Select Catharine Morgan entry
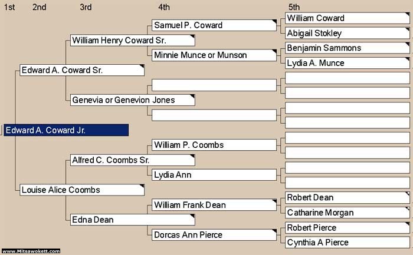413x255 pixels. pos(348,213)
